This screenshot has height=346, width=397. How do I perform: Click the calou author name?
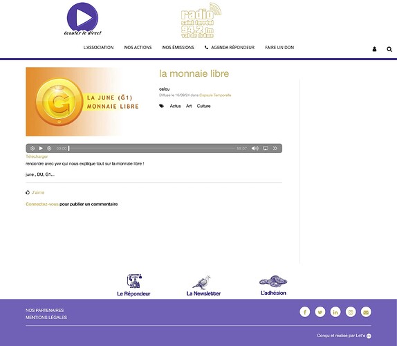click(165, 89)
